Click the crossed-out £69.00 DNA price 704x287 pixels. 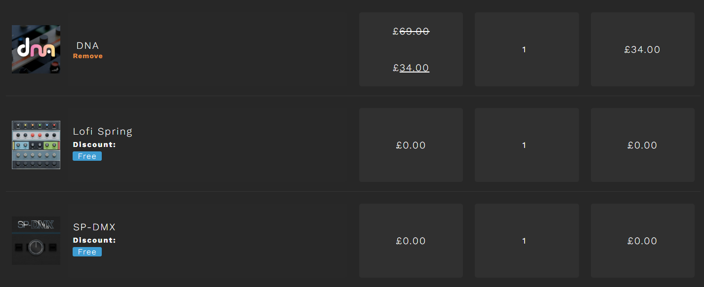[x=411, y=32]
